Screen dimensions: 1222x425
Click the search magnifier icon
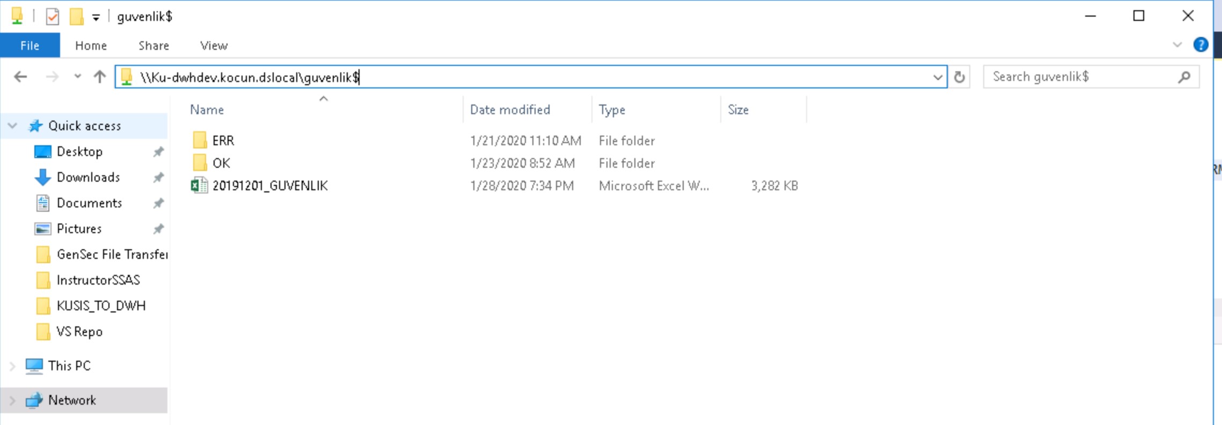(x=1184, y=77)
